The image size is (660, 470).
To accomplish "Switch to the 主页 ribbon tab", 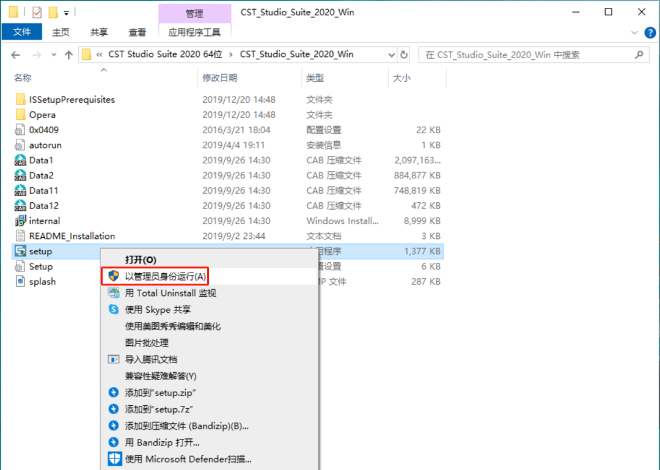I will coord(61,32).
